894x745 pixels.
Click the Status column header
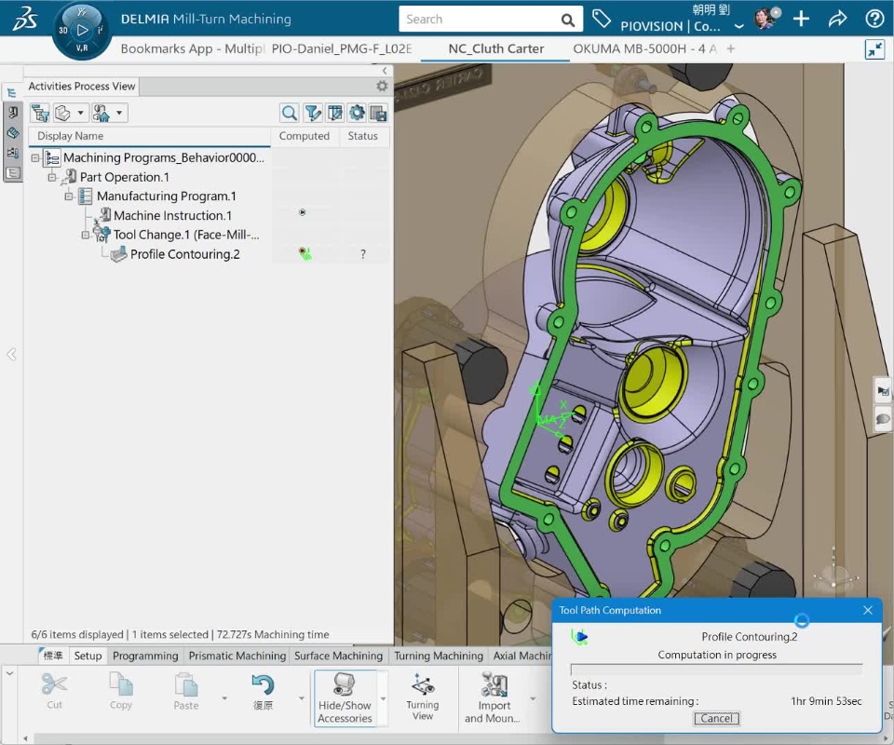pyautogui.click(x=363, y=136)
